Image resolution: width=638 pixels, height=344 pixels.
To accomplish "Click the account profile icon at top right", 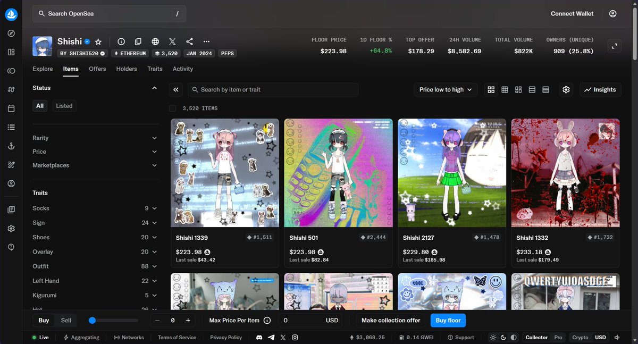I will [x=613, y=14].
